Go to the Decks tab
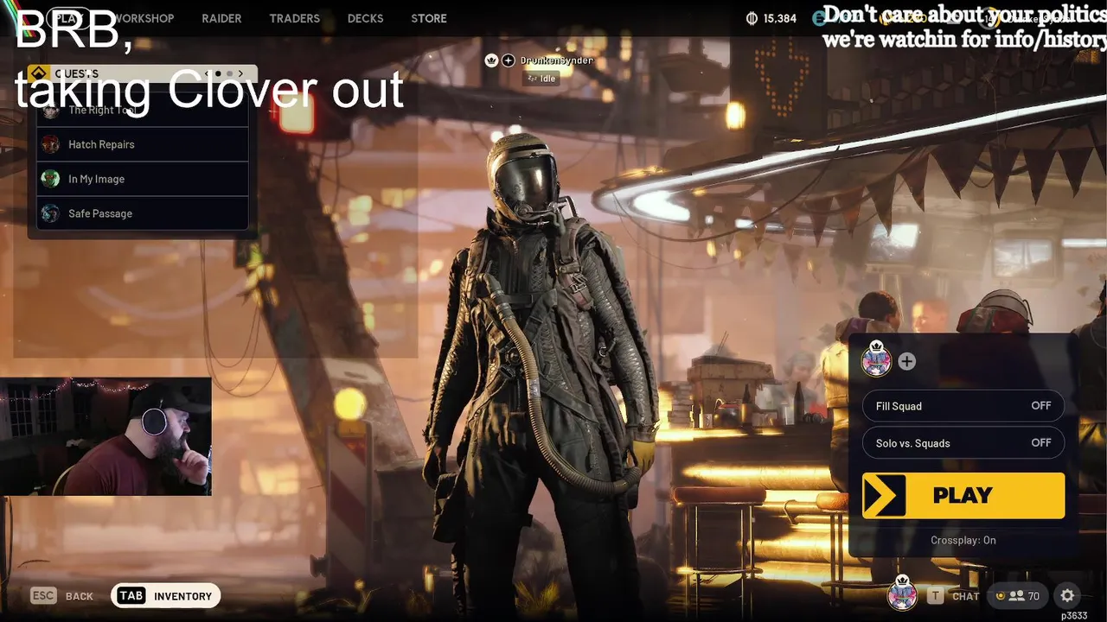The width and height of the screenshot is (1107, 622). pos(365,18)
